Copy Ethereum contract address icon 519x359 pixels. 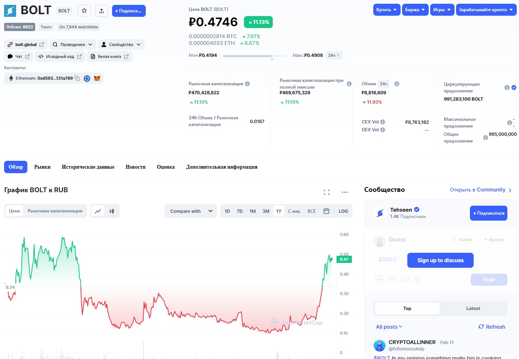point(77,78)
